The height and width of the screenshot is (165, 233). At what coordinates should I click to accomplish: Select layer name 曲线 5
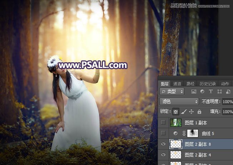[x=208, y=134]
